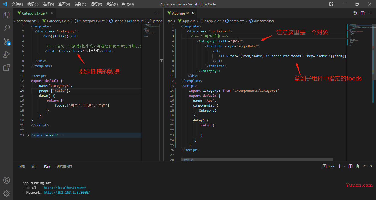Select the 终端 panel tab
This screenshot has width=376, height=200.
tap(47, 166)
